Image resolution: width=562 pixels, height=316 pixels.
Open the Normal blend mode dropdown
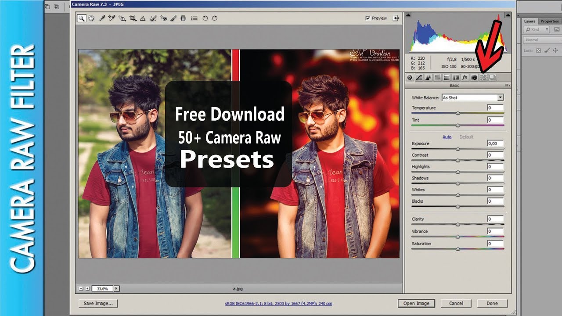(x=543, y=40)
